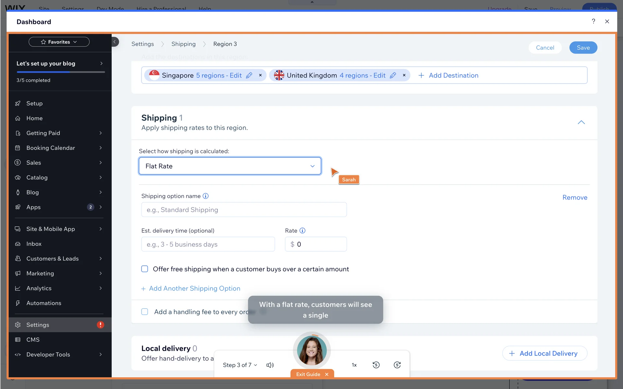
Task: Enable free shipping over certain amount checkbox
Action: pos(145,269)
